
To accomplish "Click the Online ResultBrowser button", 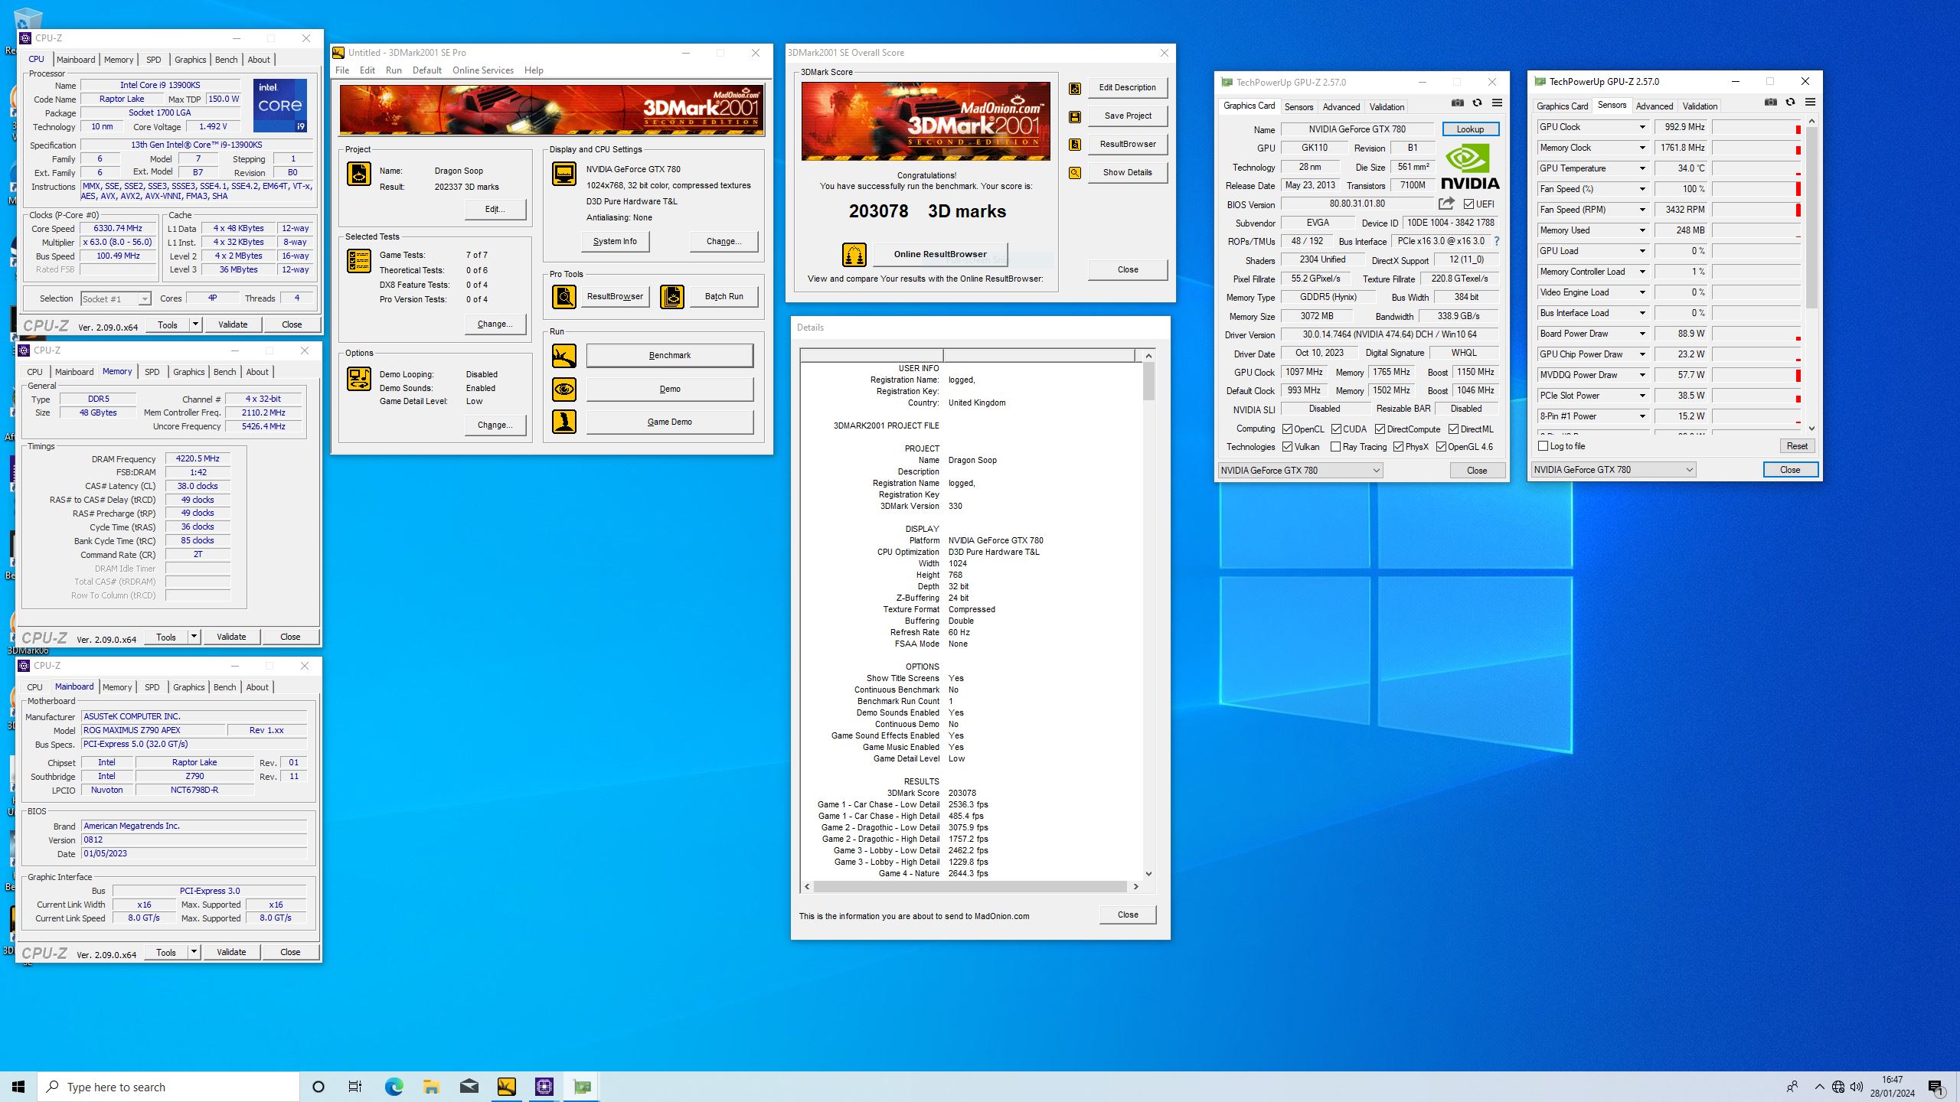I will tap(940, 254).
